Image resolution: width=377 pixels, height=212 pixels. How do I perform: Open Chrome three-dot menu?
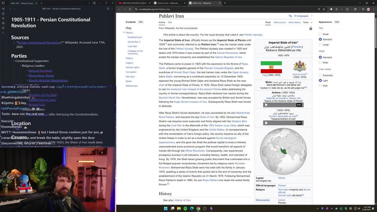click(373, 9)
